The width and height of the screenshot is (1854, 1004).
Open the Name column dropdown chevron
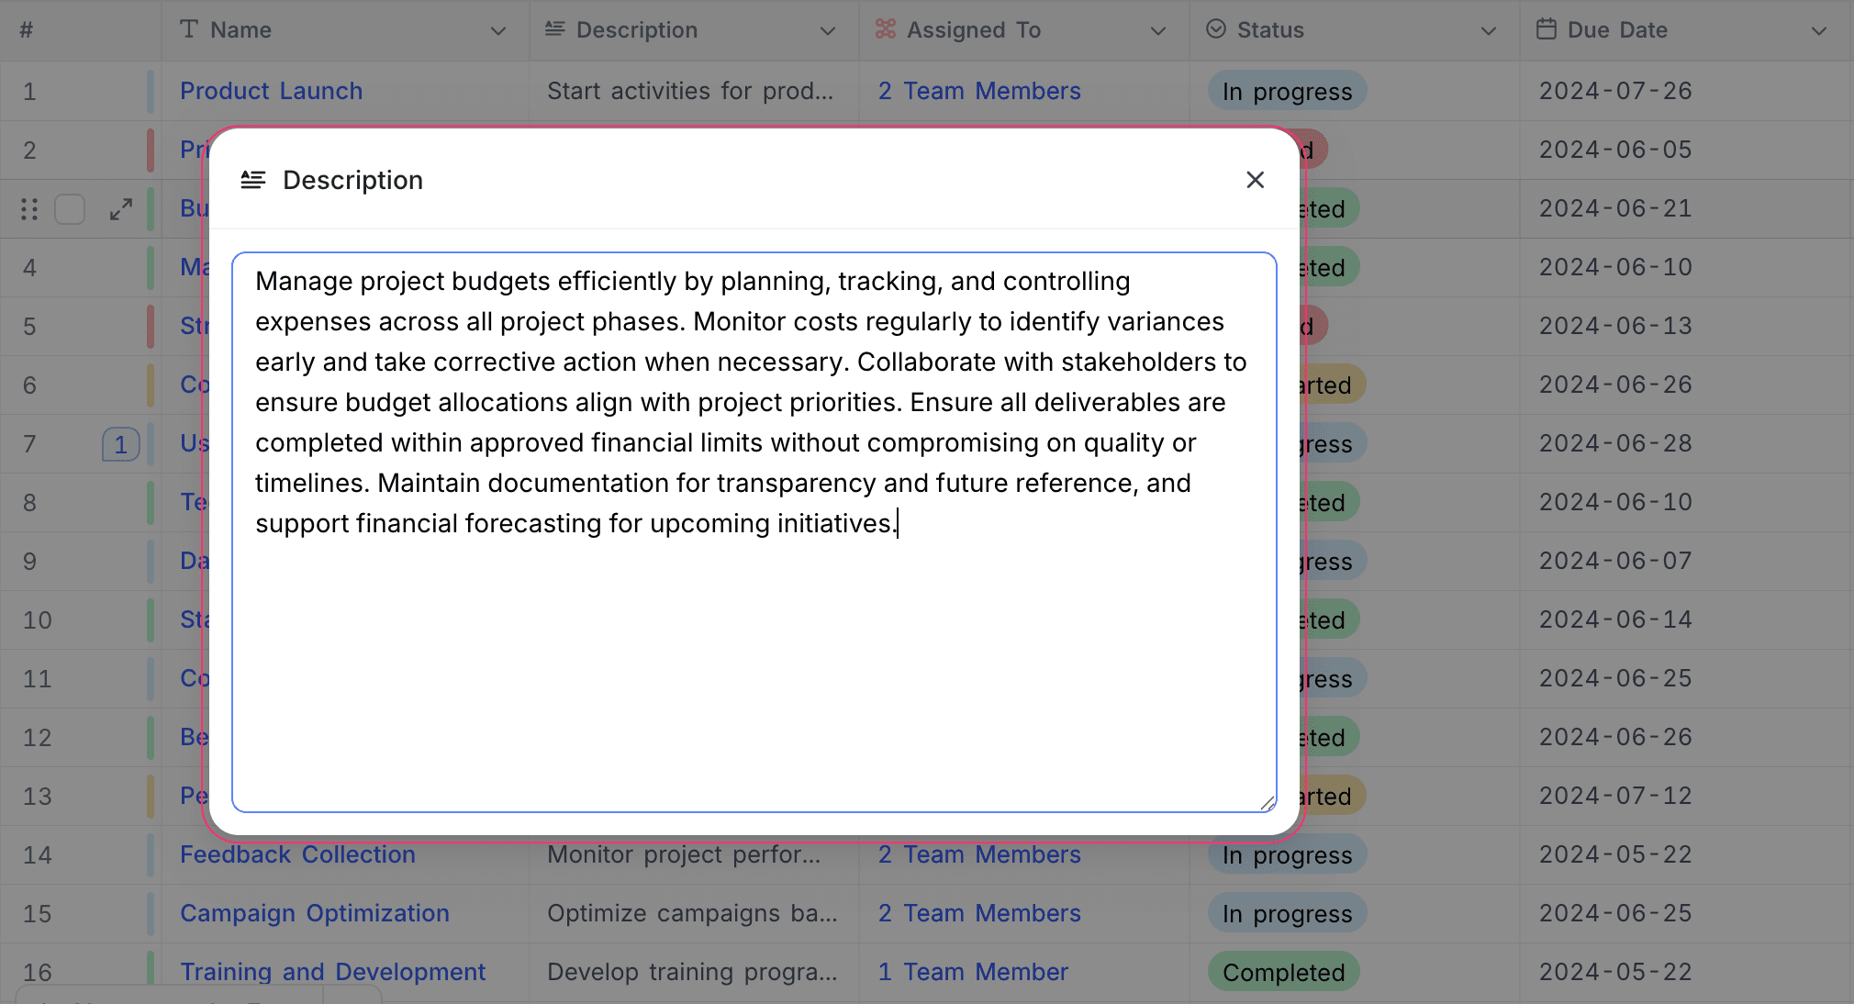498,30
